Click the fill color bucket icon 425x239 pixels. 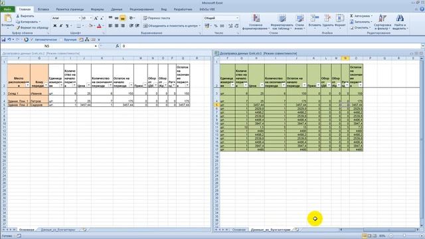(x=91, y=26)
